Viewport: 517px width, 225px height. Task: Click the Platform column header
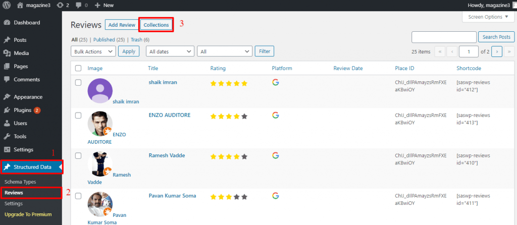point(282,68)
